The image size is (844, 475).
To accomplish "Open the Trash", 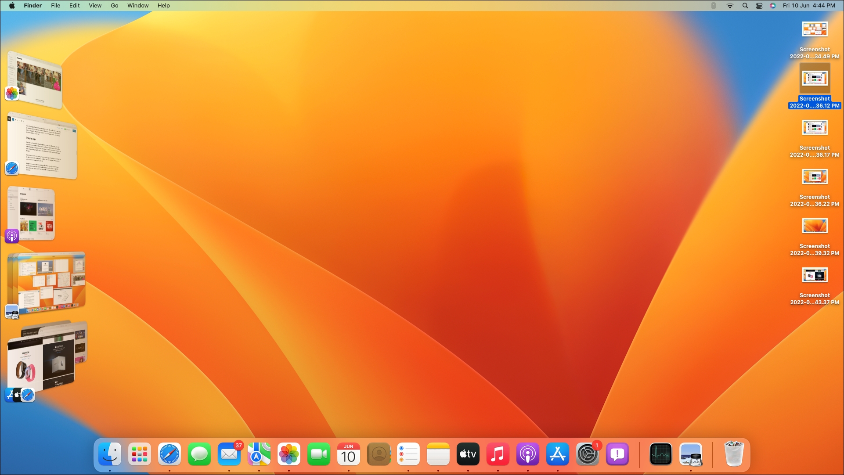I will pyautogui.click(x=734, y=454).
